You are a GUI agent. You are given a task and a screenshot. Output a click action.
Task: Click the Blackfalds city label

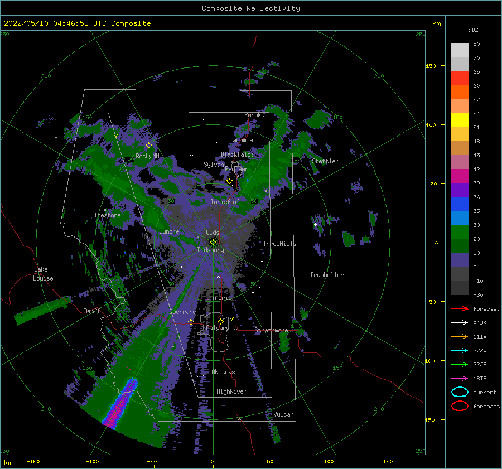(x=237, y=154)
